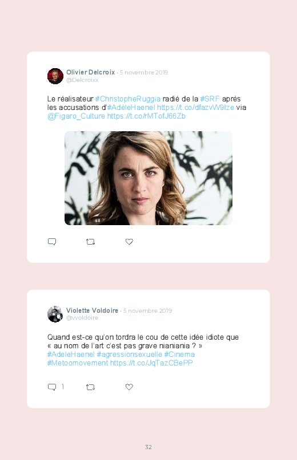Follow the t.co/JqTazCBePP link
Screen dimensions: 297x460
coord(151,363)
